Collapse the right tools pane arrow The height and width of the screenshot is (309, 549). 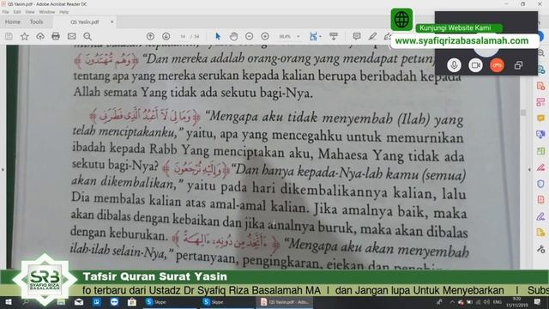[x=529, y=170]
